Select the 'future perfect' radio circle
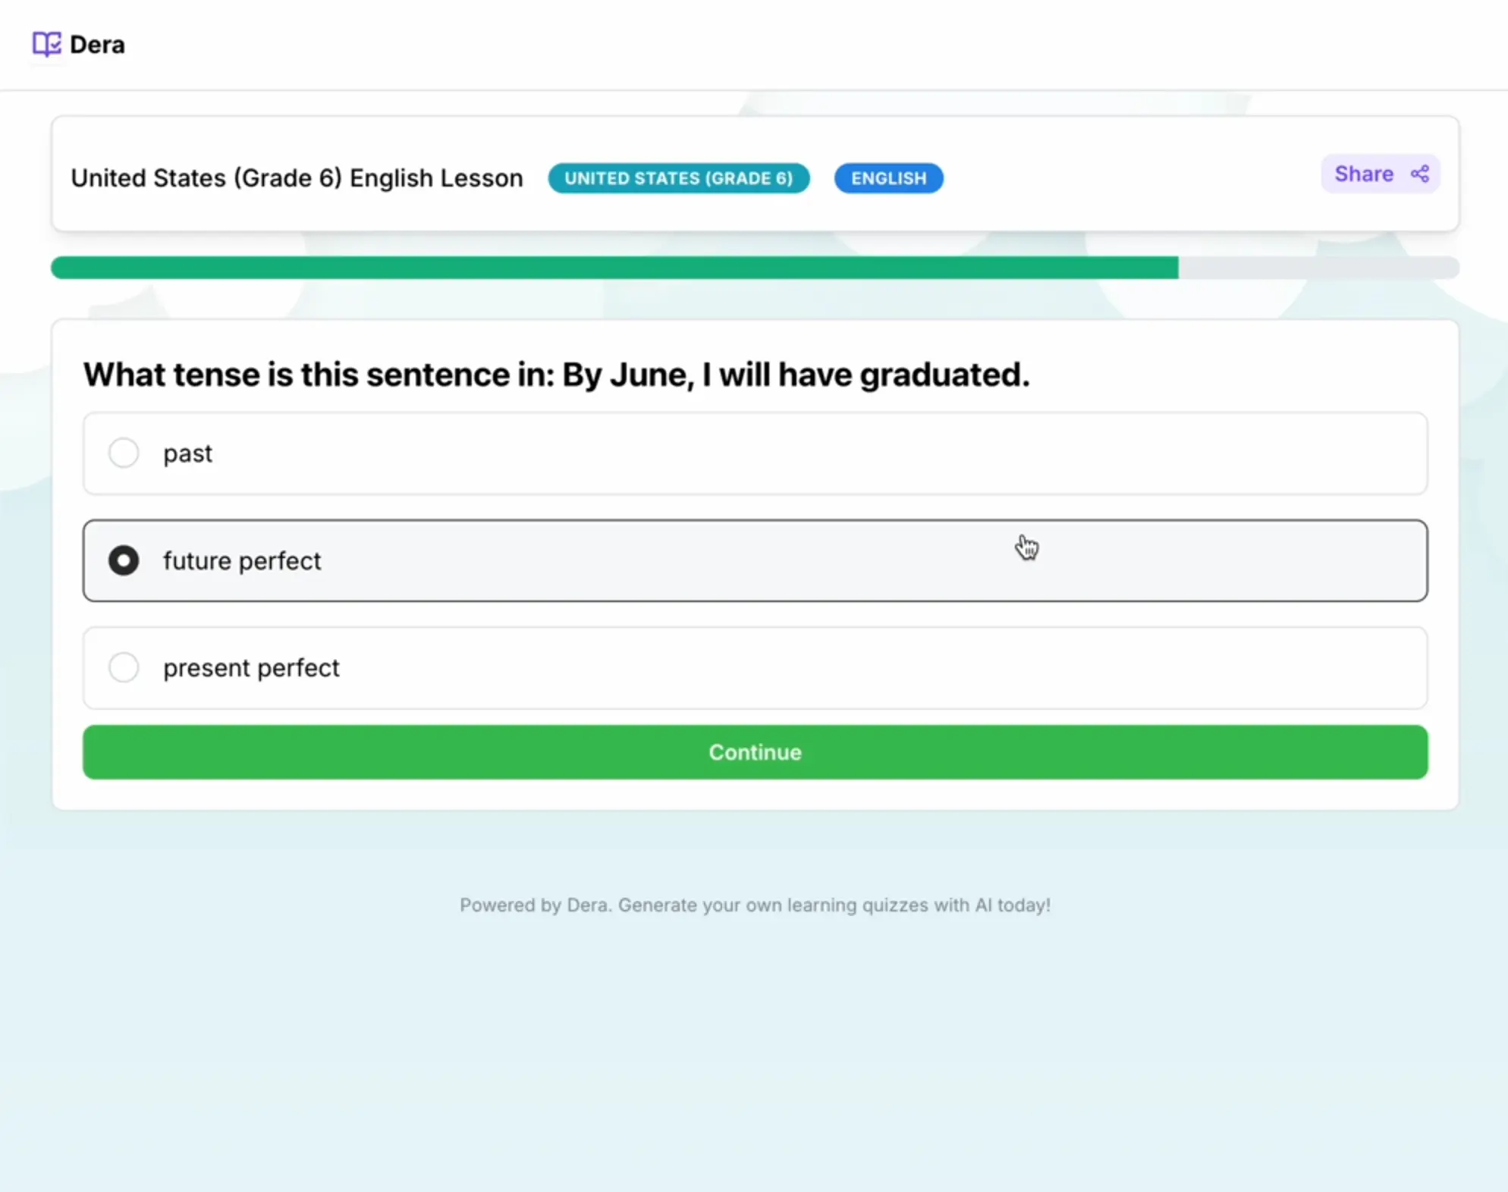Image resolution: width=1508 pixels, height=1192 pixels. pyautogui.click(x=124, y=560)
